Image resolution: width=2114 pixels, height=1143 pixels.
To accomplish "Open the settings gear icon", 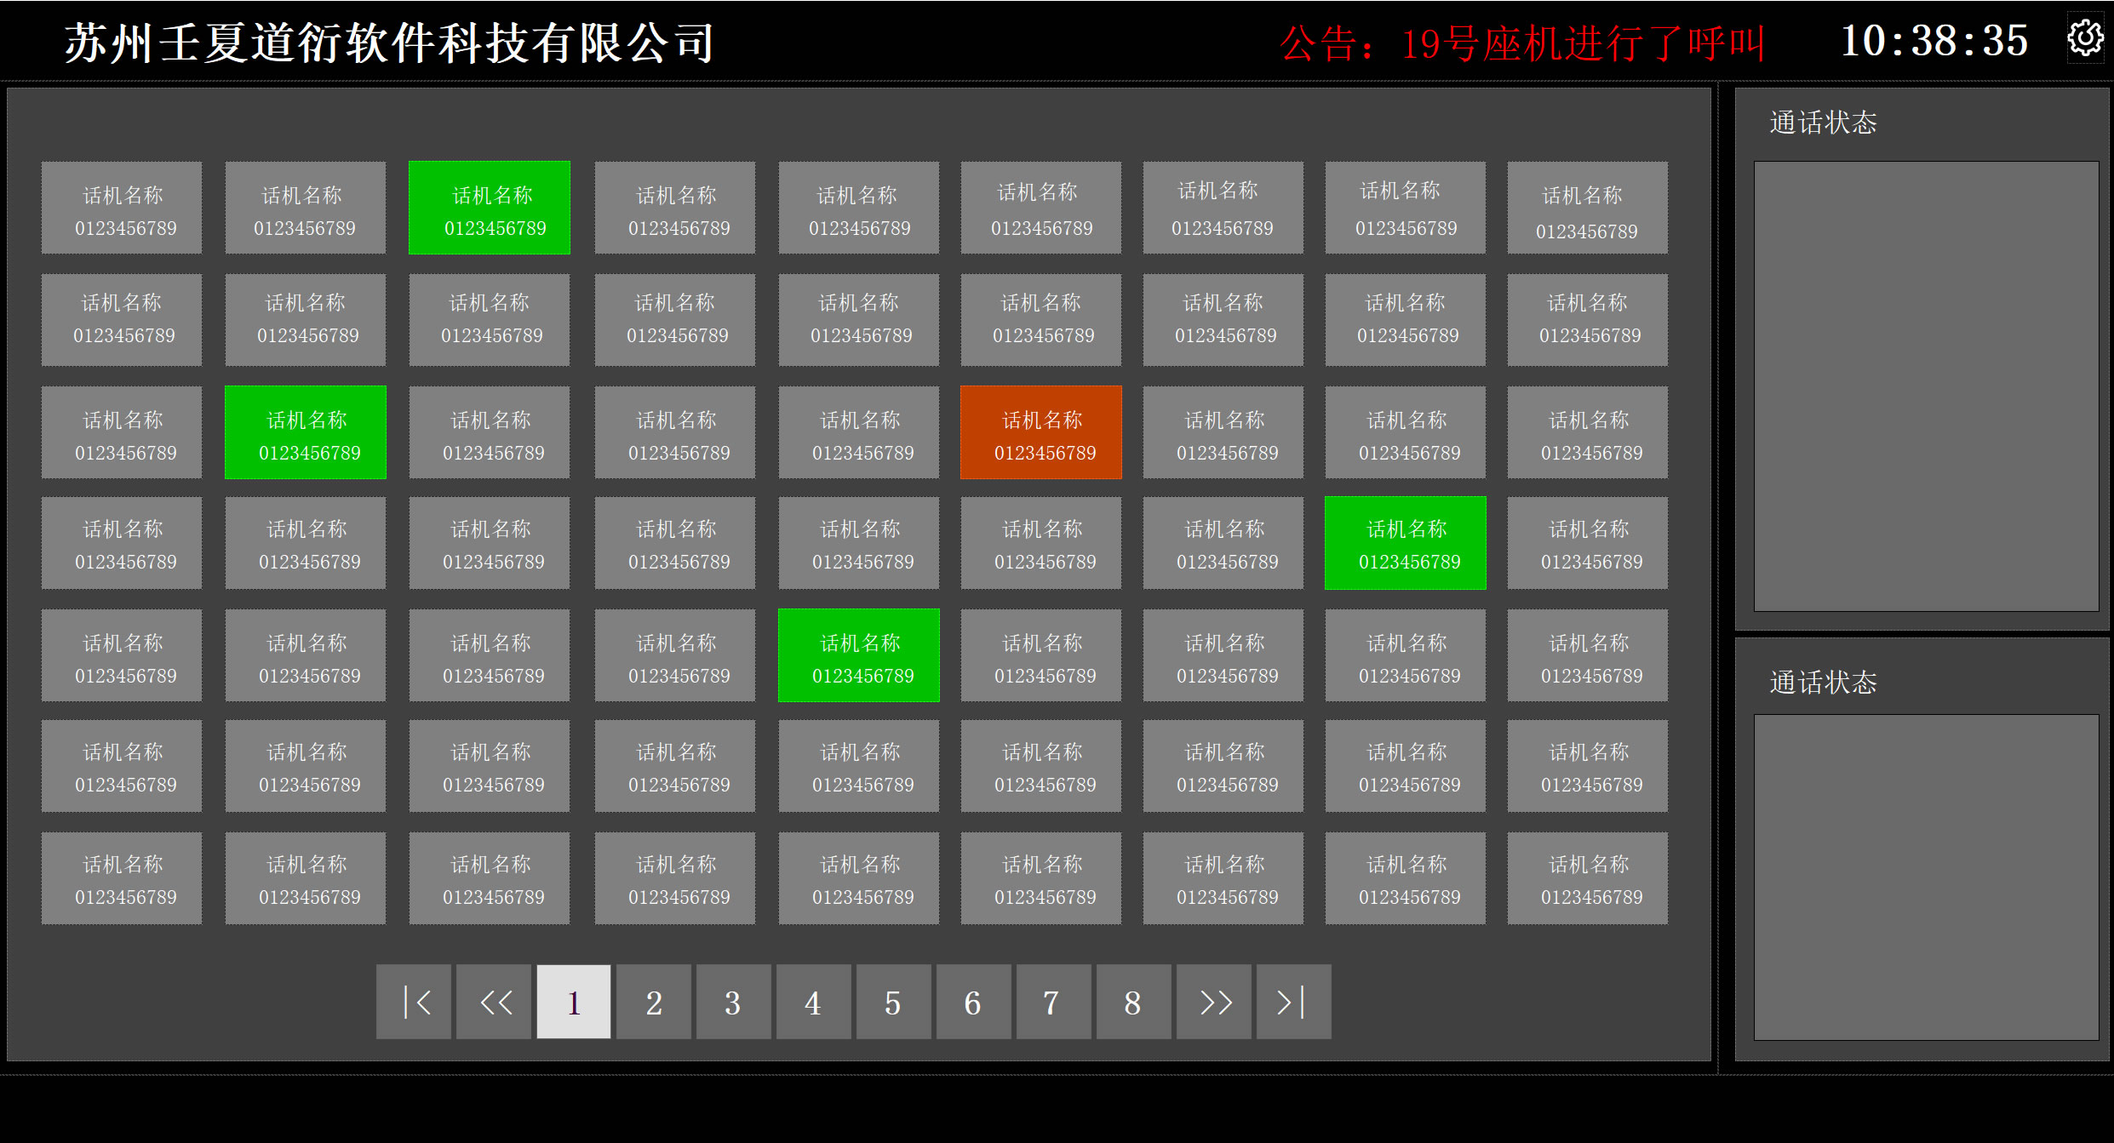I will tap(2085, 38).
